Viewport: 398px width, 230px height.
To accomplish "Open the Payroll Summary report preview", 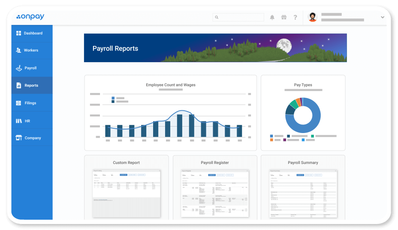I will pyautogui.click(x=303, y=192).
